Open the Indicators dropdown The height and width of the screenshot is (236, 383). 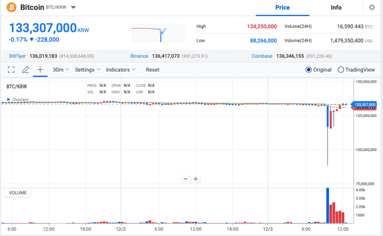(x=121, y=70)
